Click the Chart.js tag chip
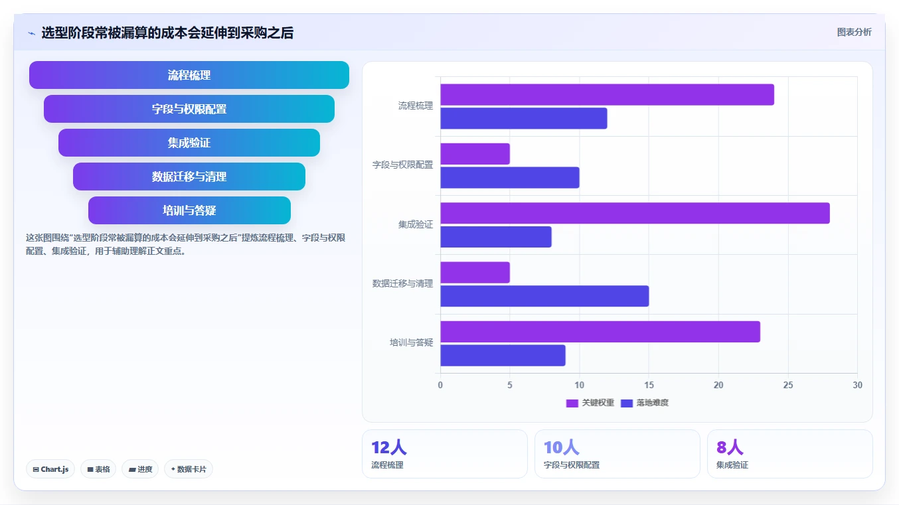899x505 pixels. 50,469
